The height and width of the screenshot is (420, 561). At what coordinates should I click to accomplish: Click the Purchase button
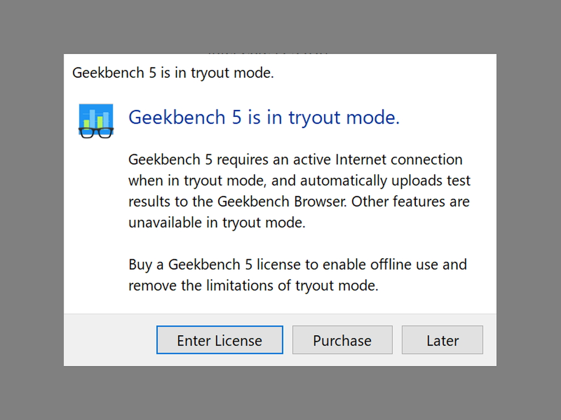(x=342, y=340)
